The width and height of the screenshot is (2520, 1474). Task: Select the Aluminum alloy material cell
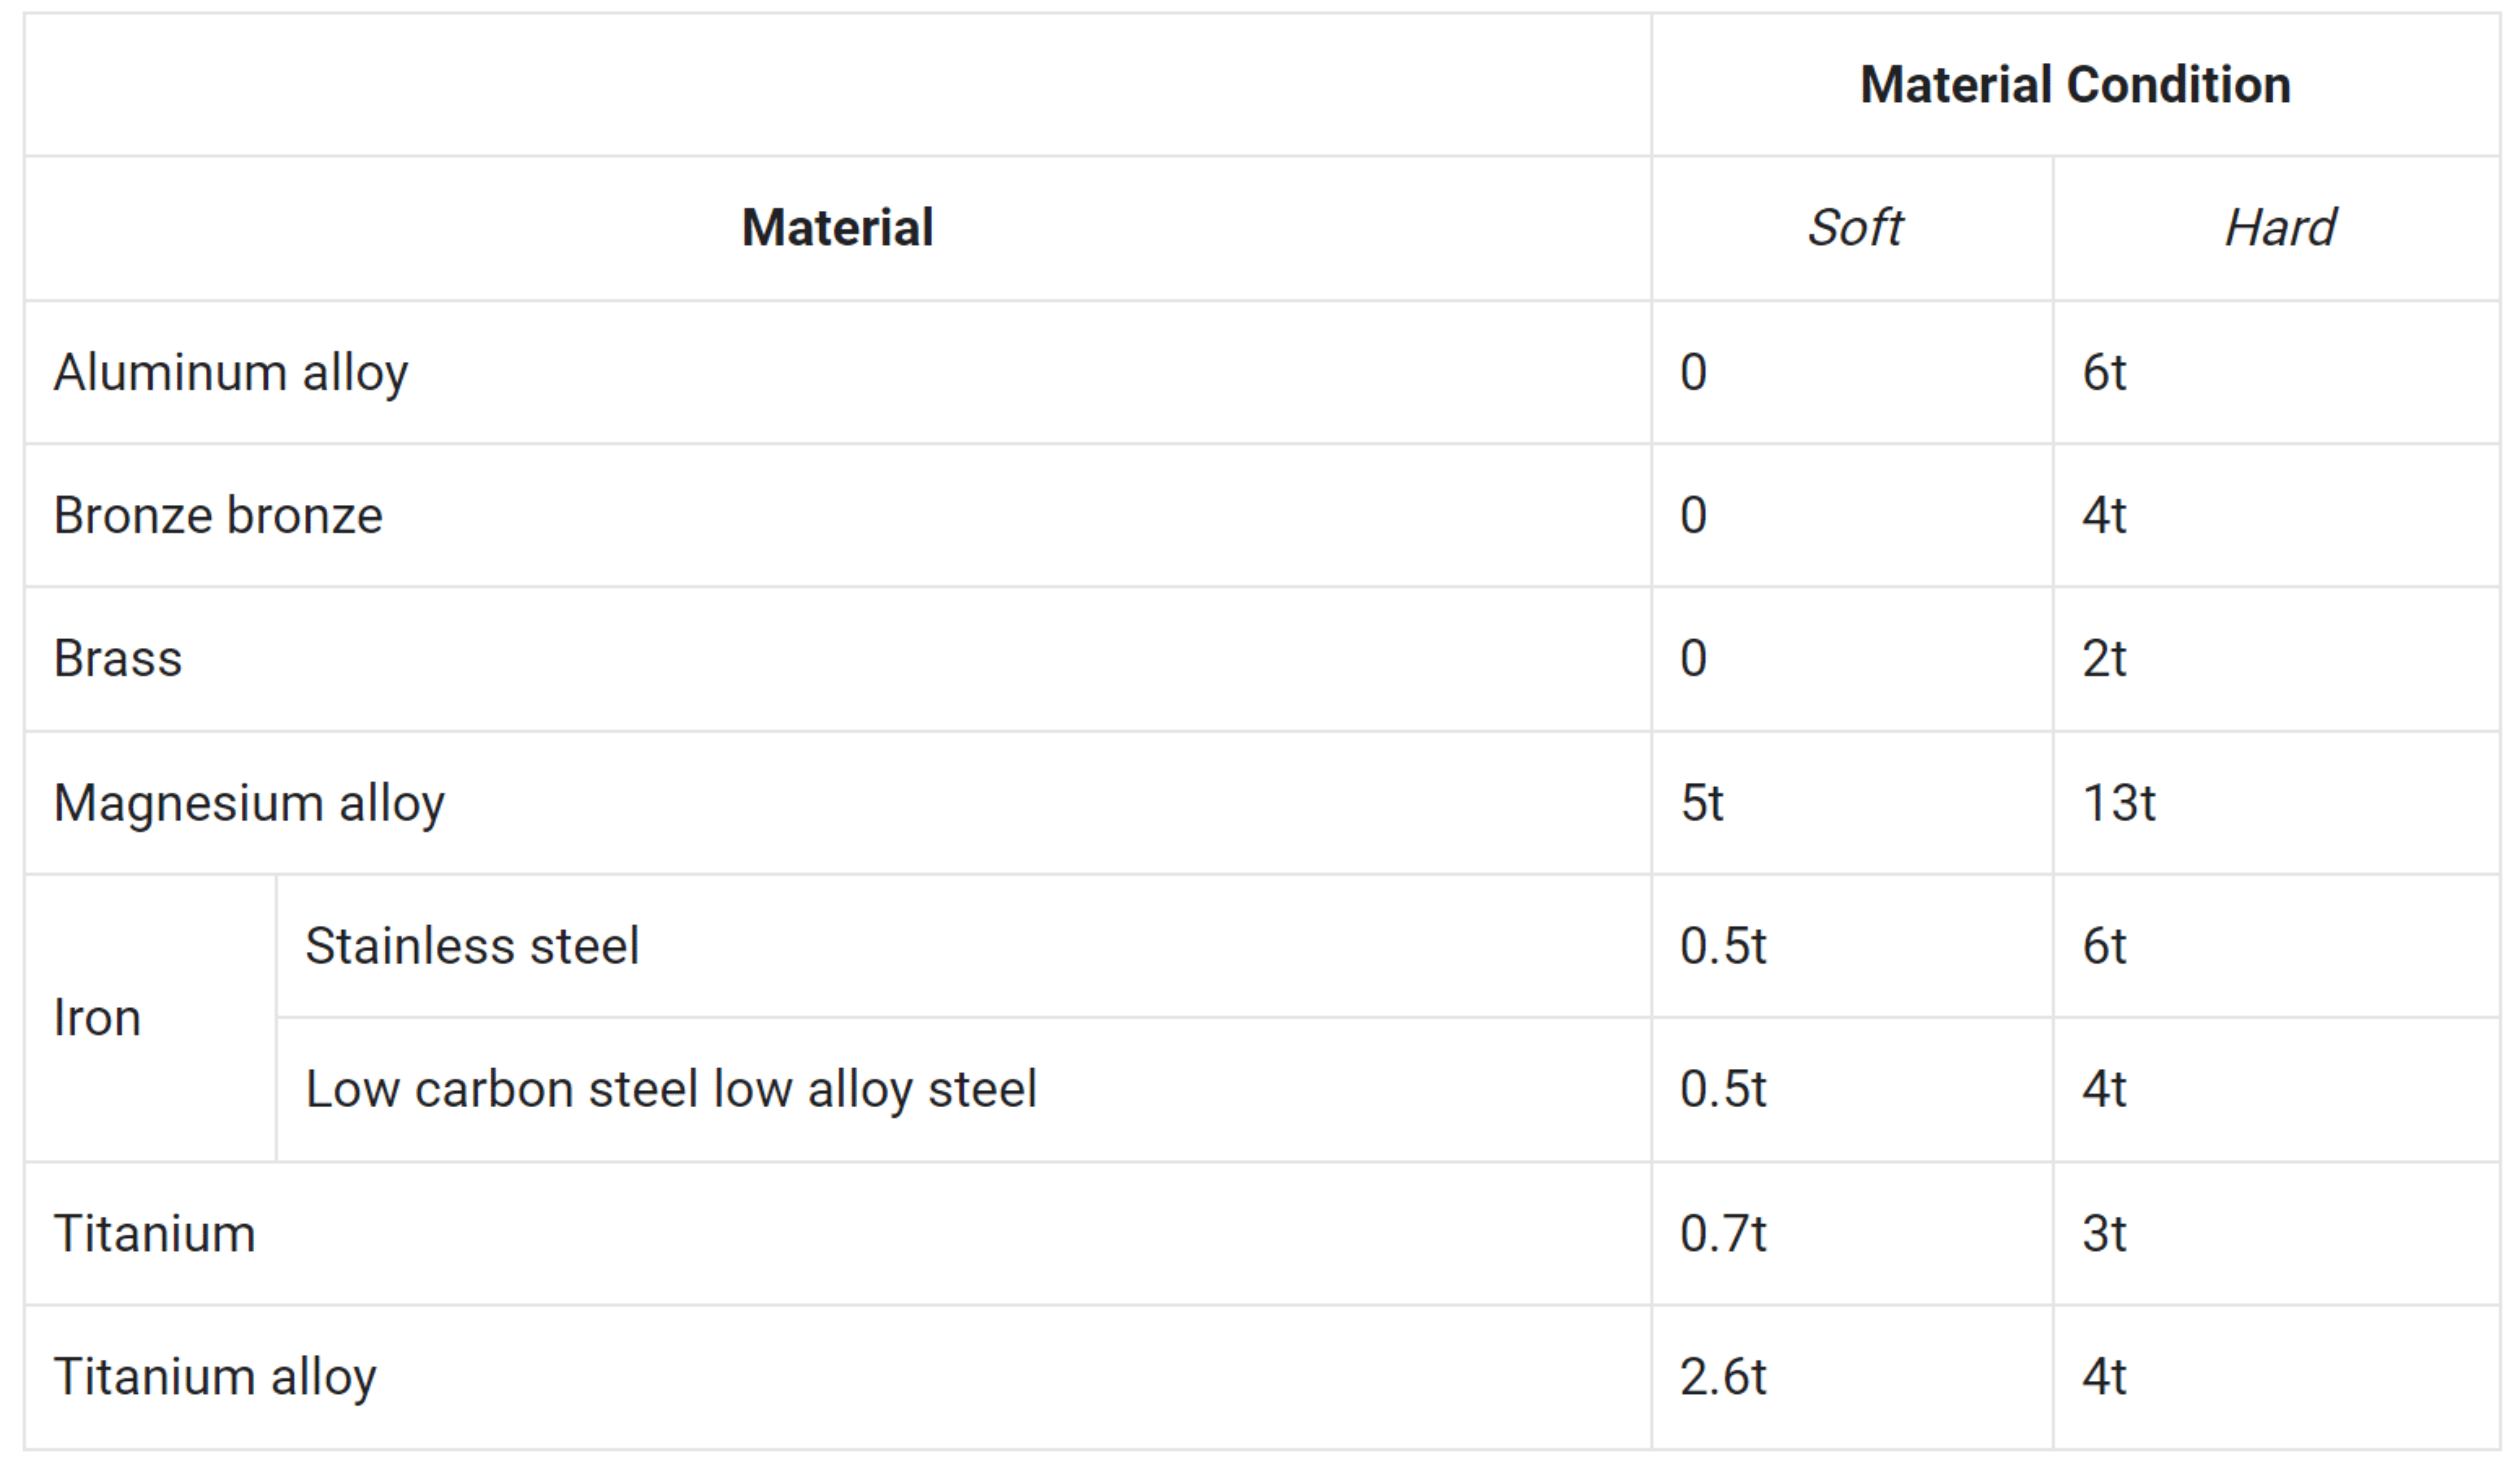[231, 373]
